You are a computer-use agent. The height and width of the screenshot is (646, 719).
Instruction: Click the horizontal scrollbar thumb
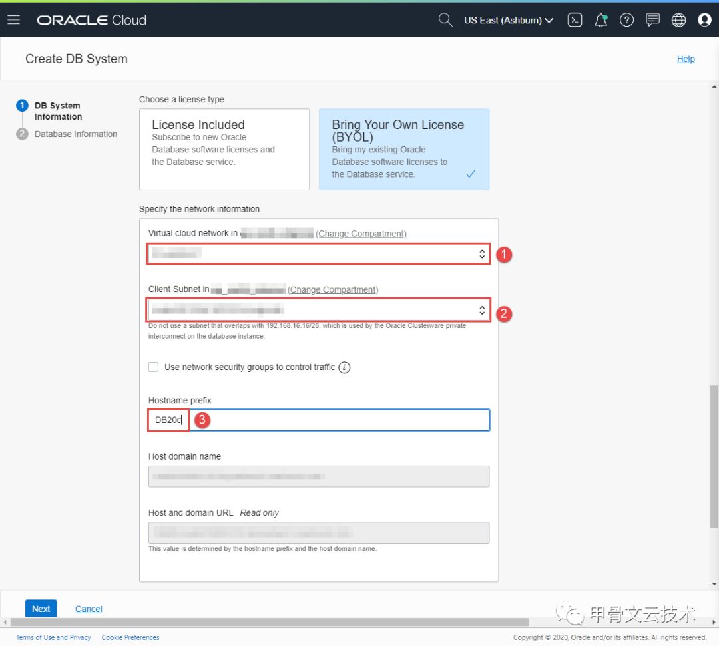[x=270, y=622]
